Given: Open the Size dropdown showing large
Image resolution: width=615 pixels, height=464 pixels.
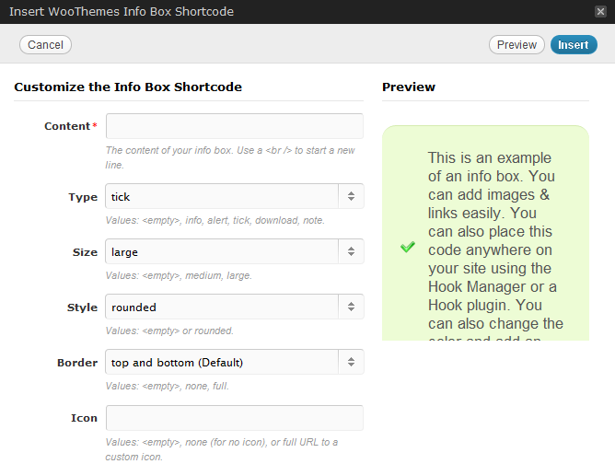Looking at the screenshot, I should [x=223, y=251].
